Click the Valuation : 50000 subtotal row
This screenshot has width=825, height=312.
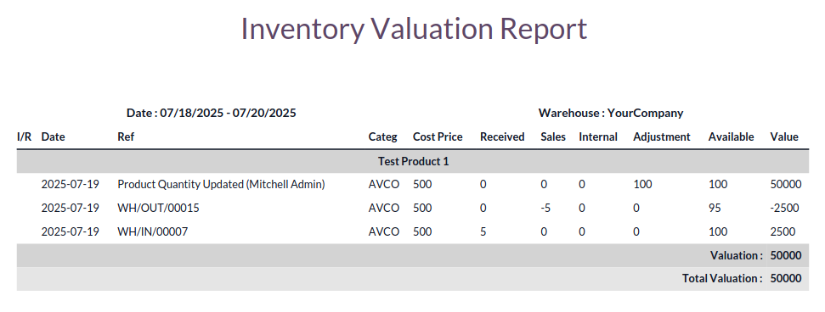coord(413,255)
